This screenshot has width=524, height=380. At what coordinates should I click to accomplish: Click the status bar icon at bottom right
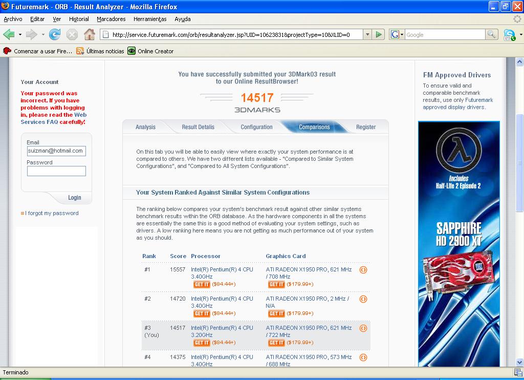point(518,372)
